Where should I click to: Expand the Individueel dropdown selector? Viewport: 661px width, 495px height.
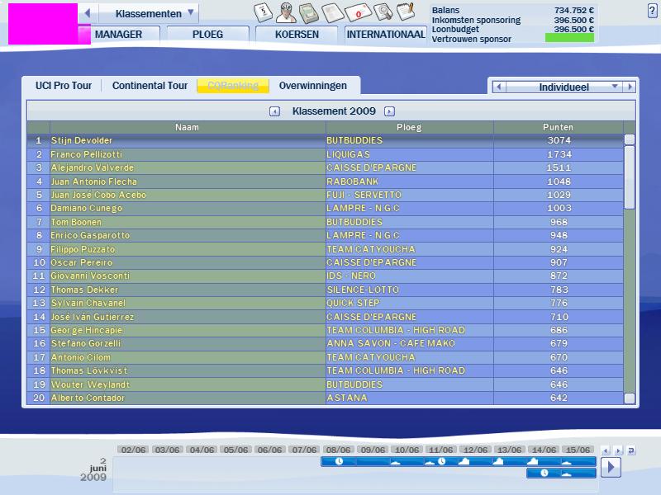click(x=614, y=87)
